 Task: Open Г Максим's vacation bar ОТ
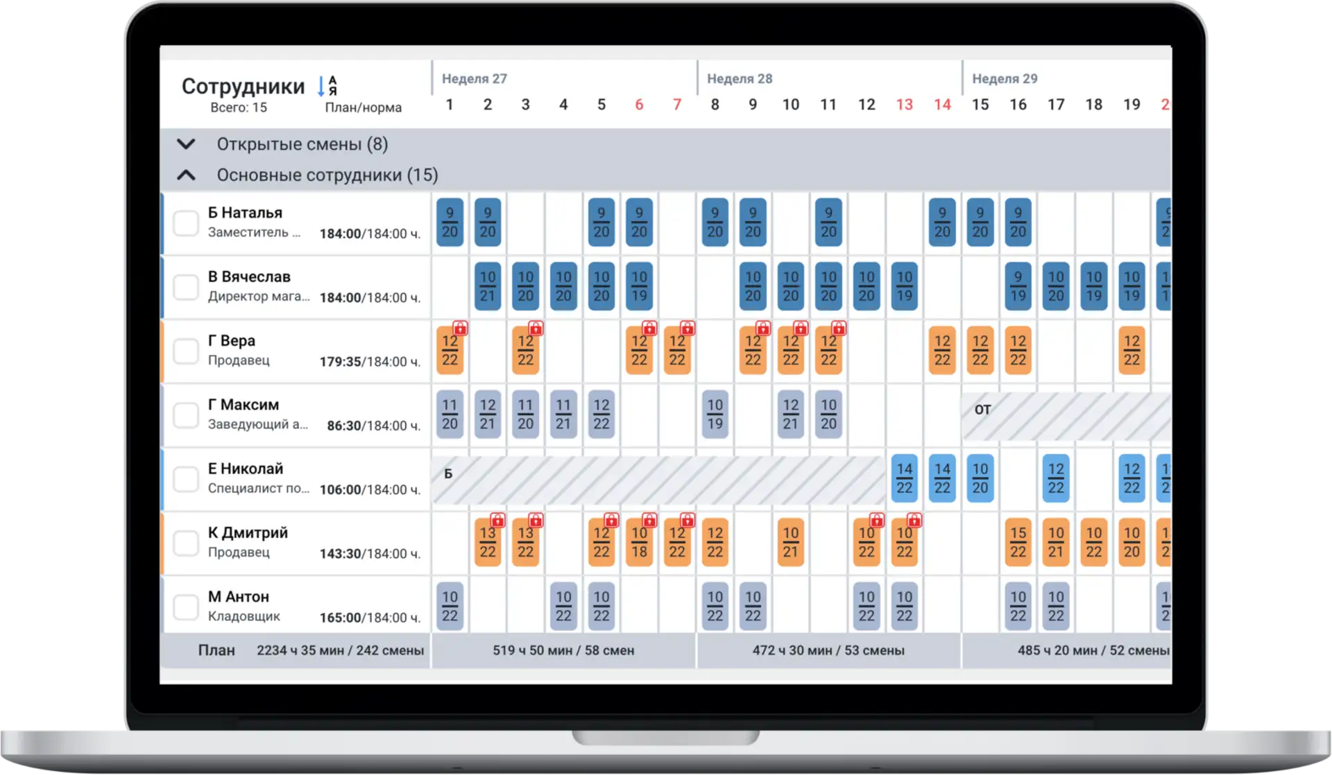(x=1067, y=416)
